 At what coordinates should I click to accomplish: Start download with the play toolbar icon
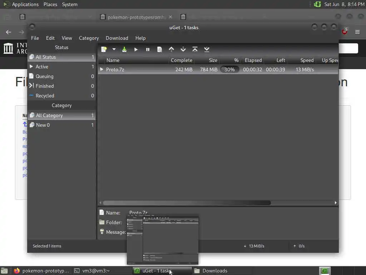pos(136,49)
